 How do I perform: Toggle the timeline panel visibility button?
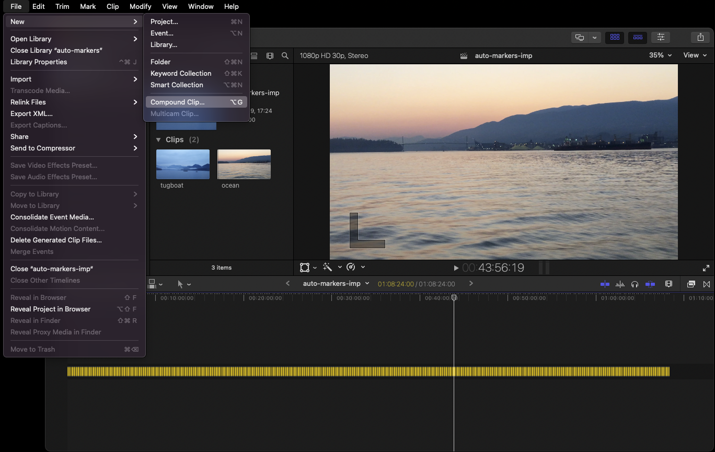point(638,37)
